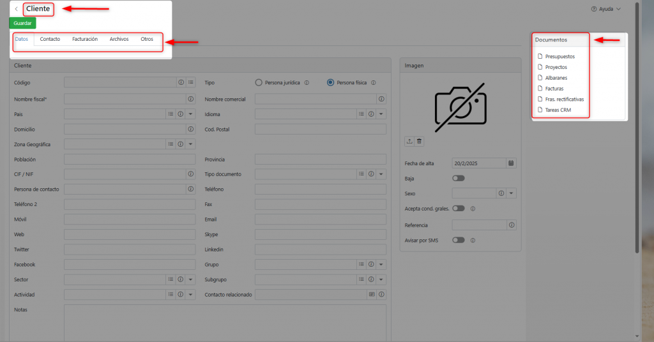Delete image using the trash icon

coord(419,141)
